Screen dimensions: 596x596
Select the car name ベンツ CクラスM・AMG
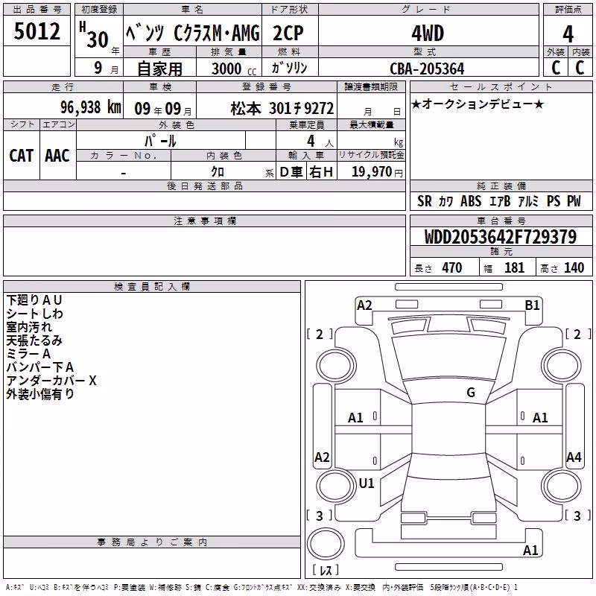193,33
